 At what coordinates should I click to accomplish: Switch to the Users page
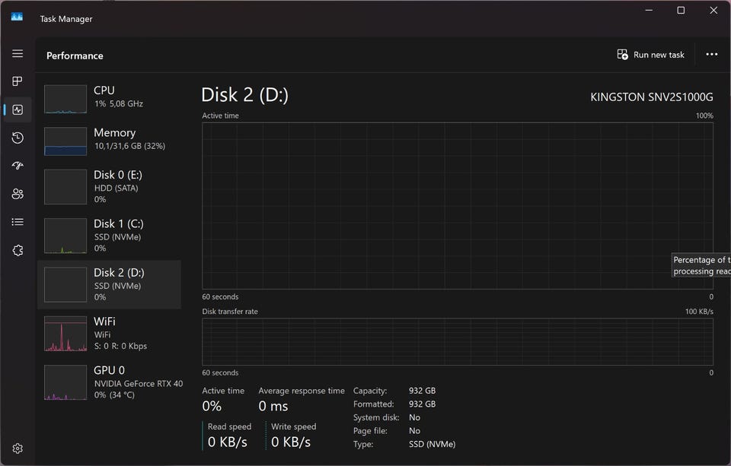coord(18,194)
